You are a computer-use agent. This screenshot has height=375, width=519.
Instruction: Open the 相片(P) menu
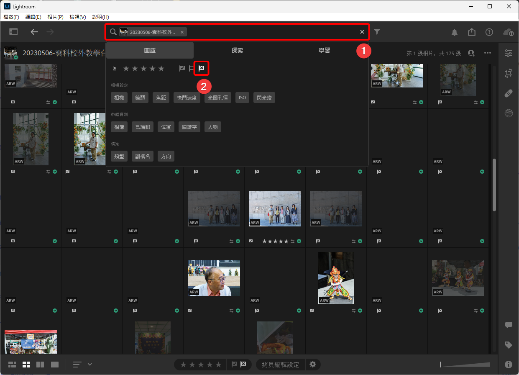pos(55,17)
